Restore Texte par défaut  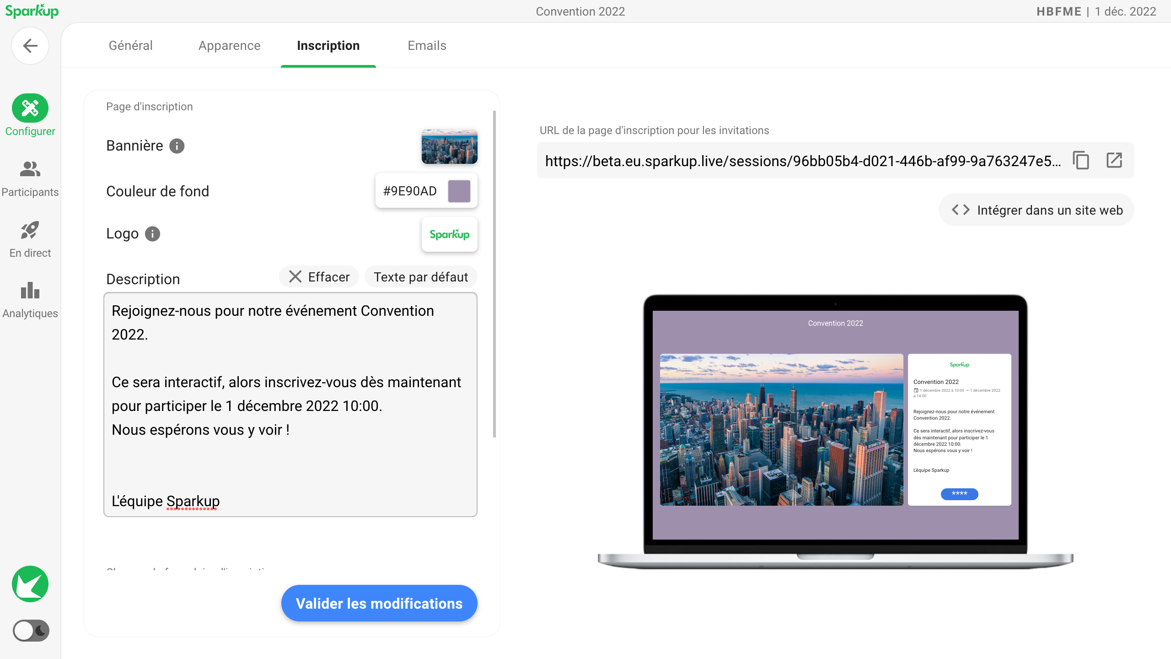421,277
